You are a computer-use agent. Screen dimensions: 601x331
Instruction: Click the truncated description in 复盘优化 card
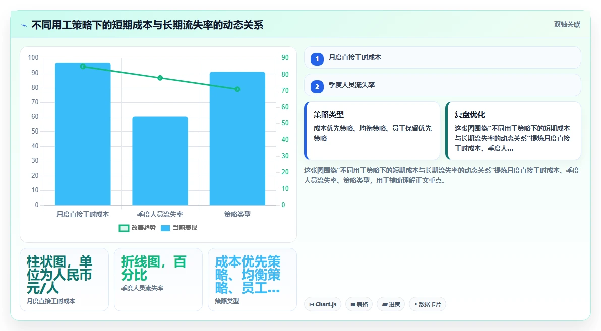[x=512, y=139]
